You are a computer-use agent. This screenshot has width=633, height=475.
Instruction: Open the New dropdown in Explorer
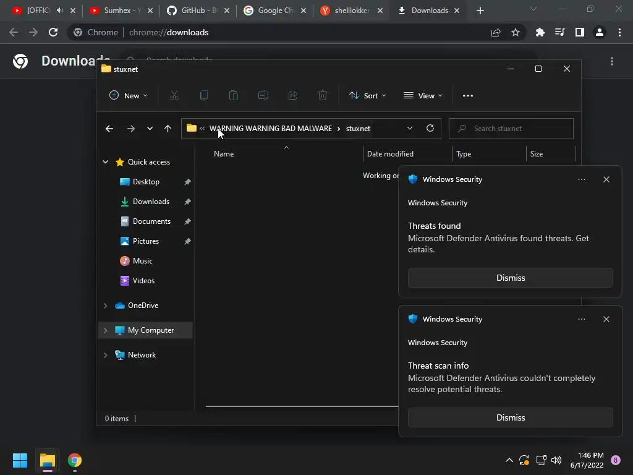pyautogui.click(x=129, y=96)
